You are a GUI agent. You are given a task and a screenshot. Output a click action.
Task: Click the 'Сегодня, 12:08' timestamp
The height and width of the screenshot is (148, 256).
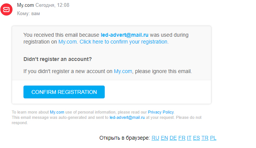(52, 5)
